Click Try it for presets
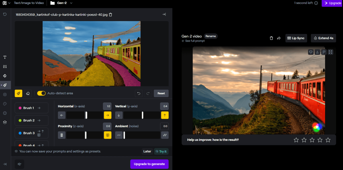The image size is (343, 170). tap(161, 151)
